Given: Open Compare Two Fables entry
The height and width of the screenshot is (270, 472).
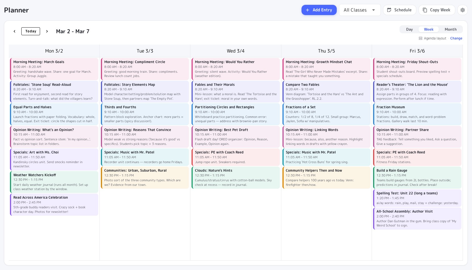Looking at the screenshot, I should click(x=327, y=92).
